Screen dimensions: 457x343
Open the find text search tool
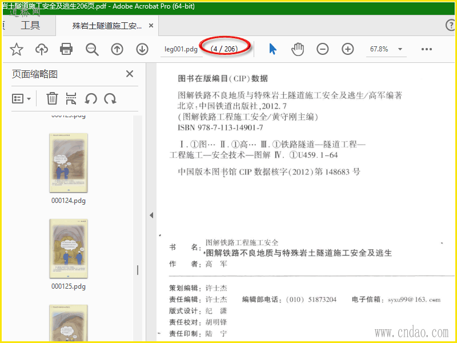point(92,49)
